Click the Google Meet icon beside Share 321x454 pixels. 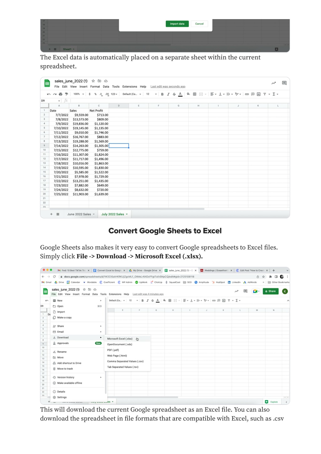pyautogui.click(x=256, y=291)
